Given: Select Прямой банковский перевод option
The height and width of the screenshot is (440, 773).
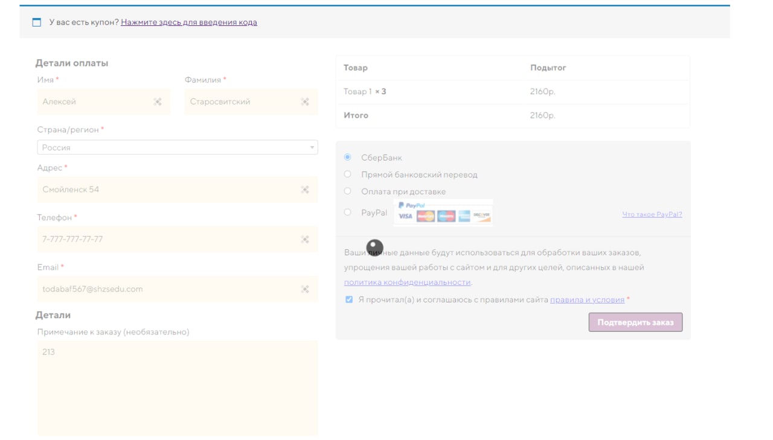Looking at the screenshot, I should click(x=347, y=174).
